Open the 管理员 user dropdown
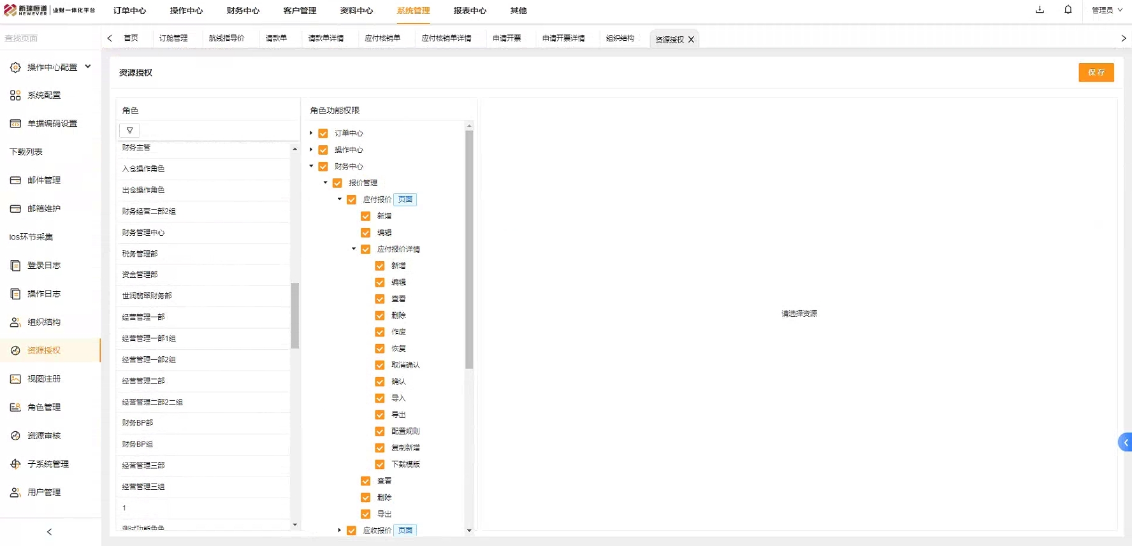This screenshot has height=546, width=1132. coord(1107,10)
